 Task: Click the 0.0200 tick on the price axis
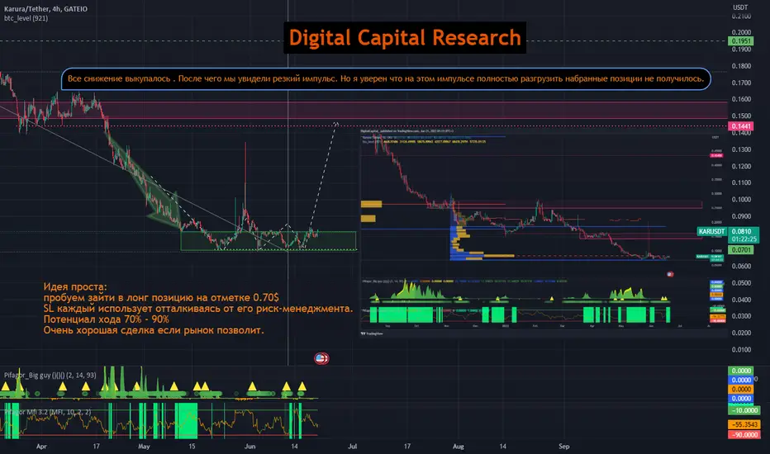tap(742, 333)
